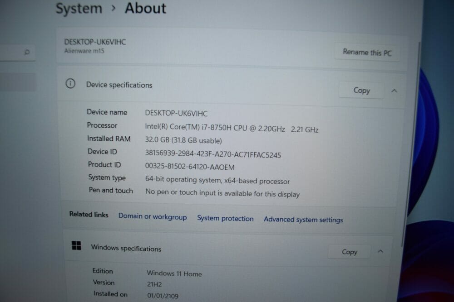Select the Version value 21H2
This screenshot has width=454, height=302.
[x=154, y=284]
